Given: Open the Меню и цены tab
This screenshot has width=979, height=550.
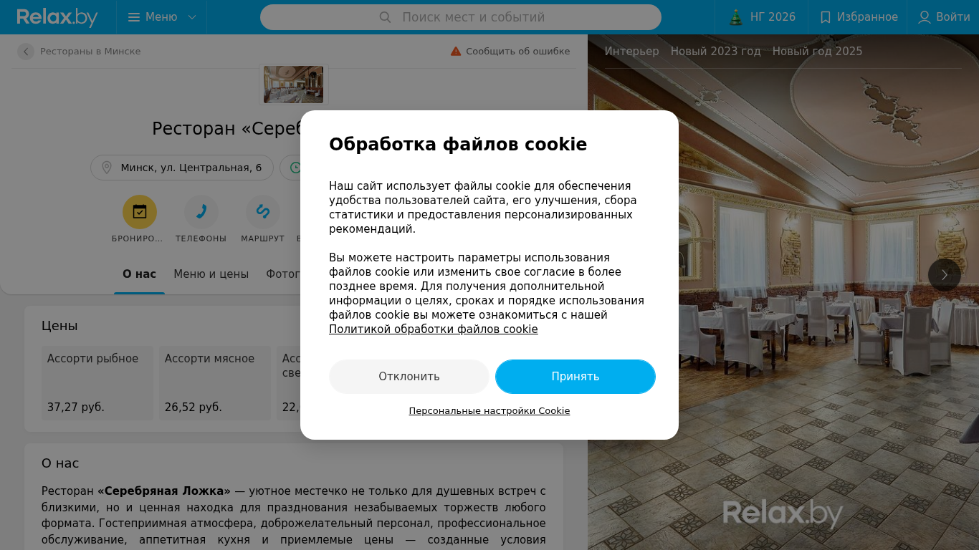Looking at the screenshot, I should click(211, 274).
